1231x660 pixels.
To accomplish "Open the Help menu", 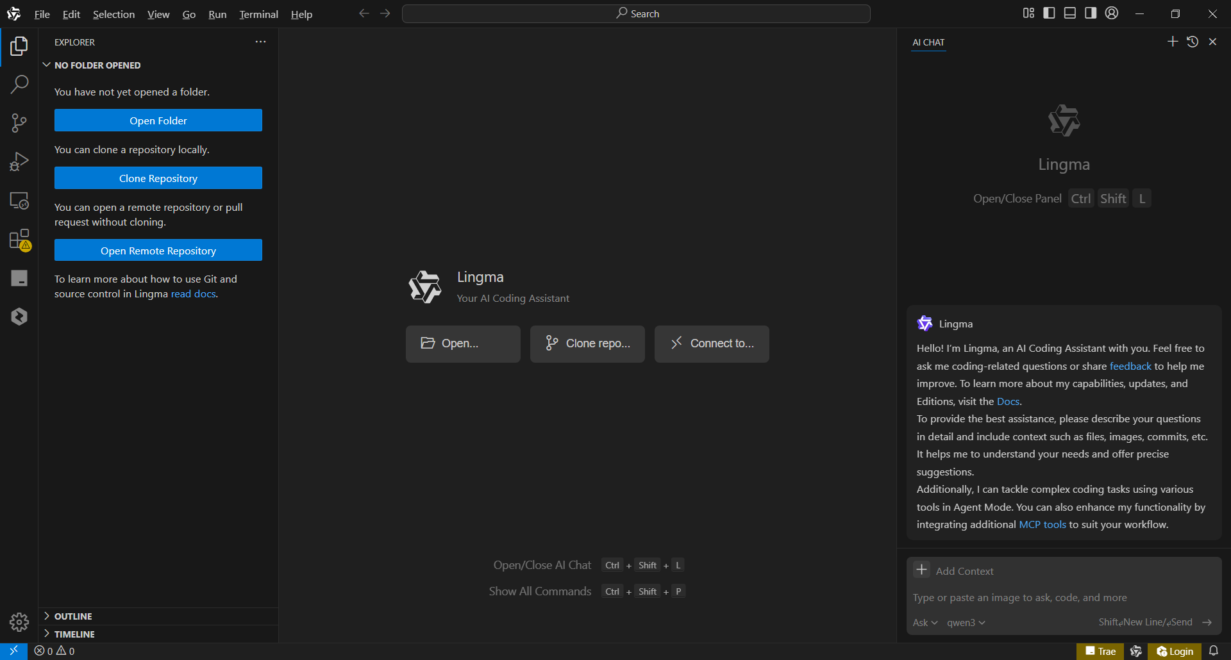I will click(x=301, y=14).
